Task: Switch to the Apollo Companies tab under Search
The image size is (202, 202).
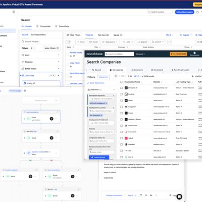Action: 43,26
